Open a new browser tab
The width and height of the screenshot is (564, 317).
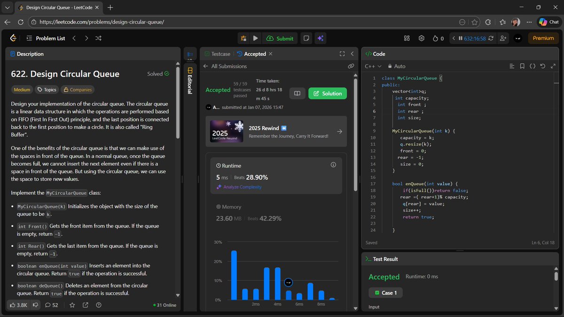coord(110,8)
